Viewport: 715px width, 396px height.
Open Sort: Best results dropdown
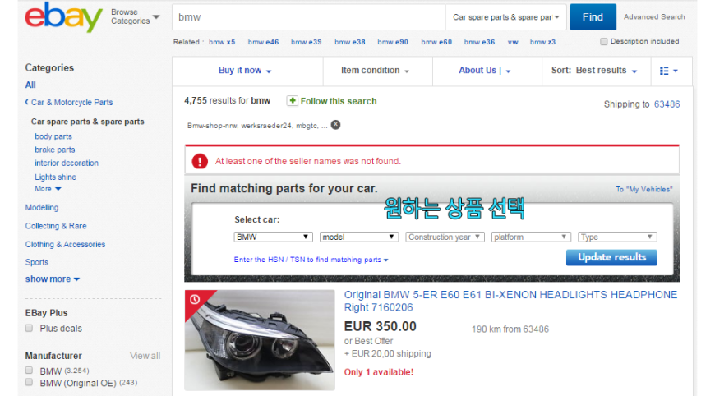coord(594,71)
